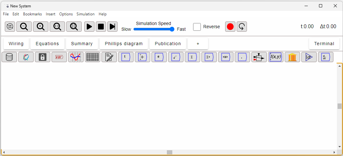Zoom out using the minus magnifier

tap(24, 27)
